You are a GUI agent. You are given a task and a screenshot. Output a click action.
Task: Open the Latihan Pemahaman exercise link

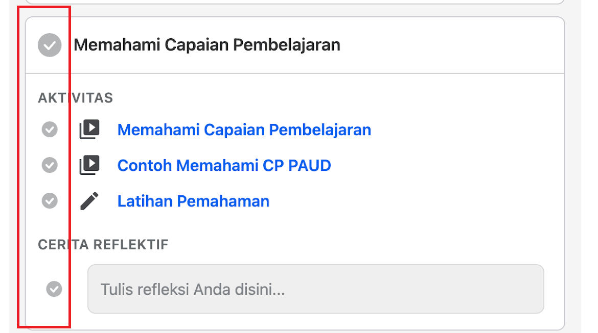click(x=193, y=201)
